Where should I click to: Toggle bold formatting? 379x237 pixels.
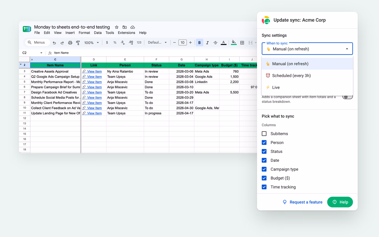(200, 43)
